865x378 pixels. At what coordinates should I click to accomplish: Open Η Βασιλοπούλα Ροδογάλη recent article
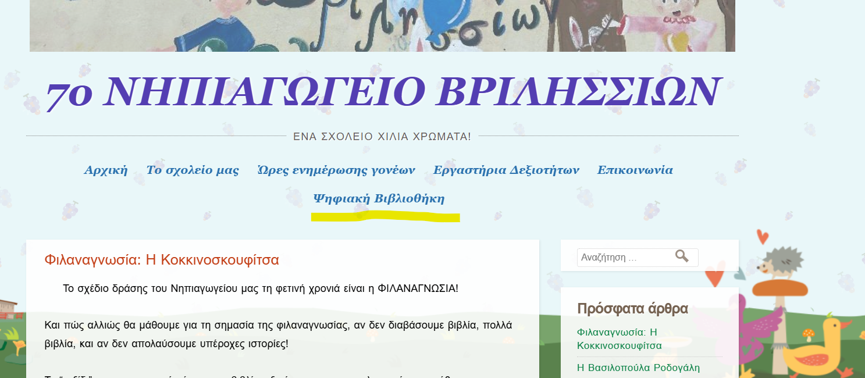click(x=638, y=368)
